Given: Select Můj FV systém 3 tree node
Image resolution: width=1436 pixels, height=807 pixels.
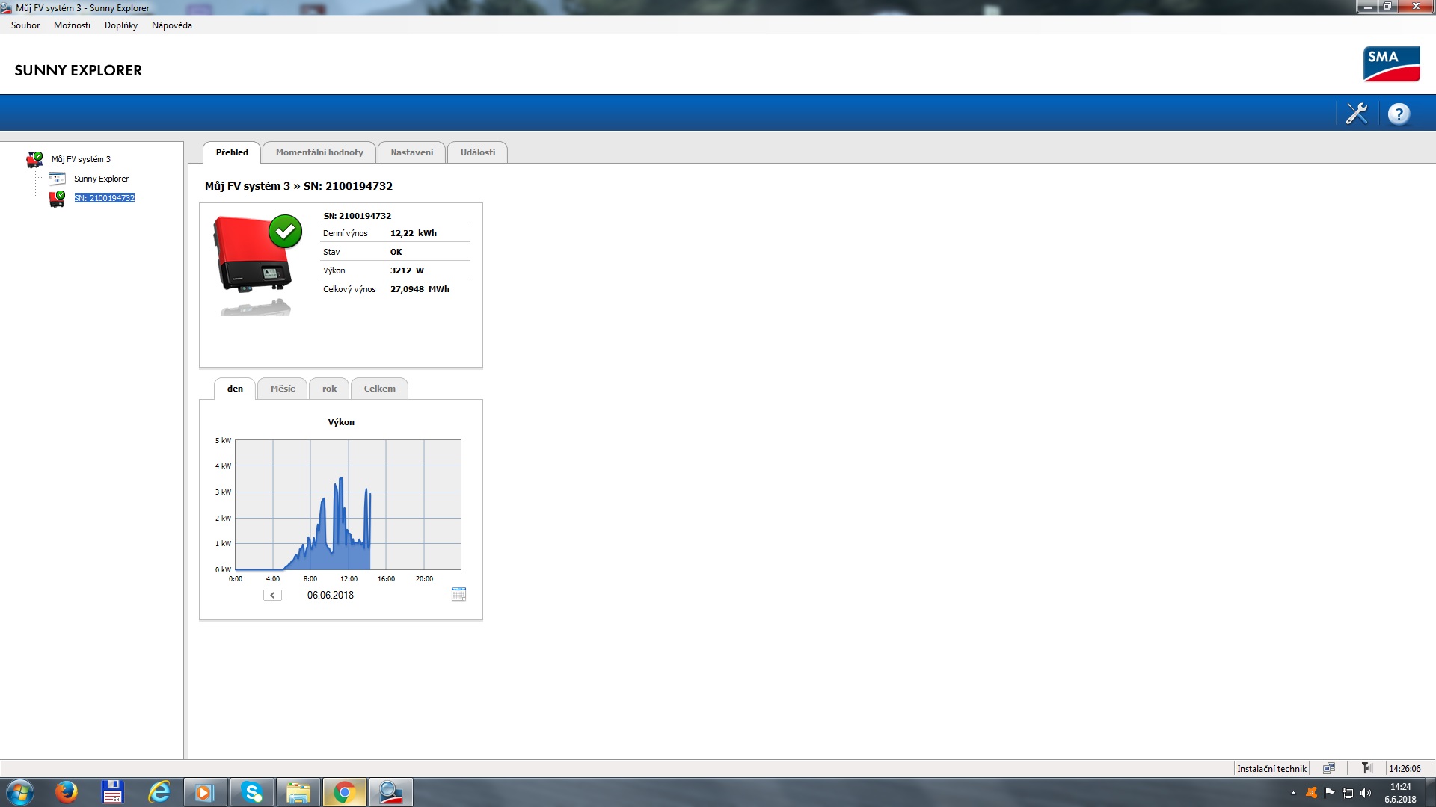Looking at the screenshot, I should coord(81,159).
